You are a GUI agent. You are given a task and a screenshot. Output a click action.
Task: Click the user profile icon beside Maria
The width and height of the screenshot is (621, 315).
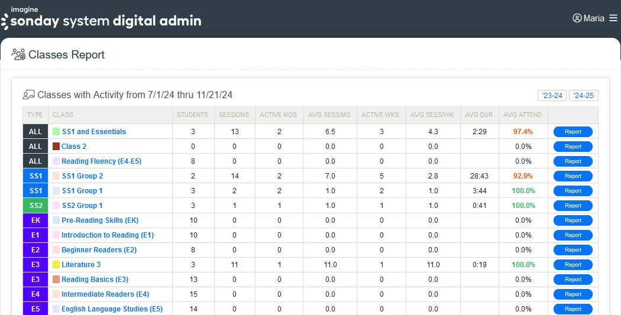tap(577, 18)
